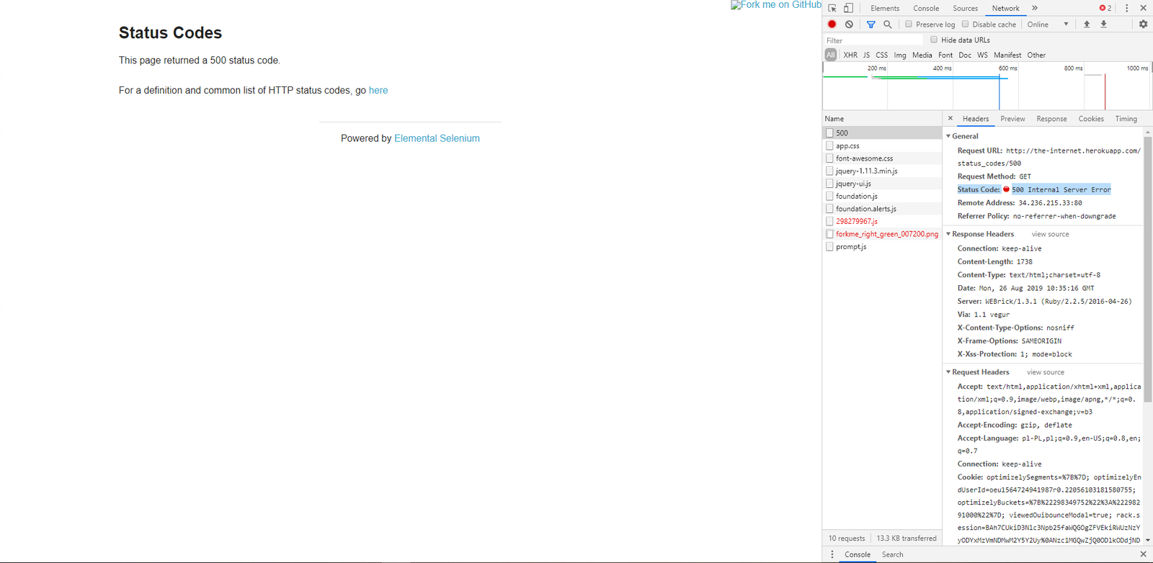
Task: Click the inspect element picker icon
Action: click(x=832, y=8)
